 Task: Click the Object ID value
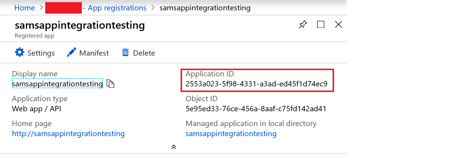pos(256,109)
